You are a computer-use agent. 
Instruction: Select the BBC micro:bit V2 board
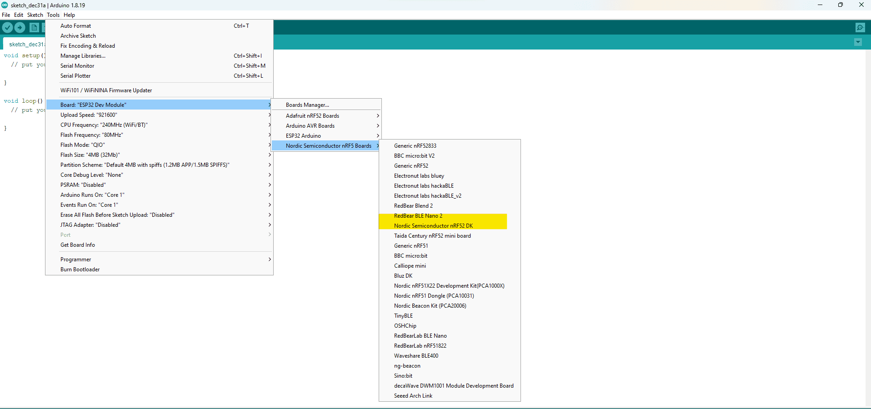point(450,156)
